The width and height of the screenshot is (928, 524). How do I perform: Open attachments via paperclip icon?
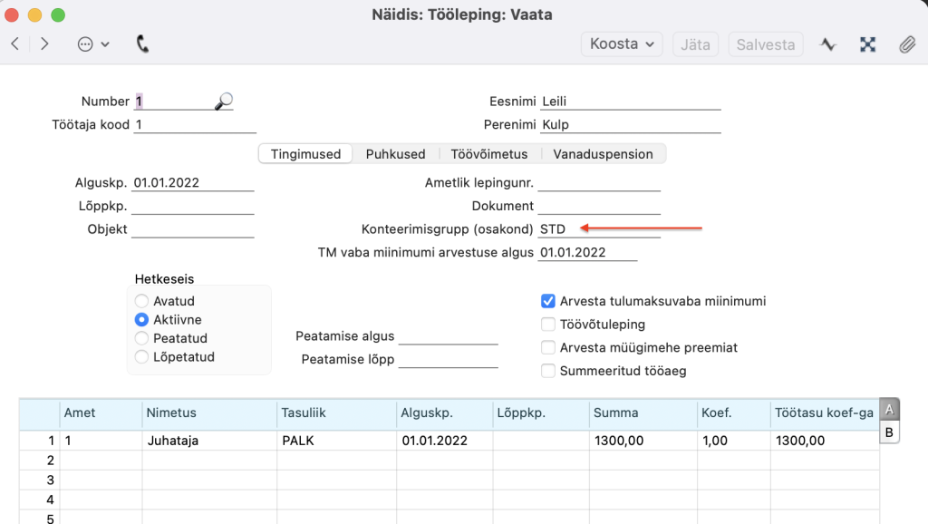pos(906,44)
